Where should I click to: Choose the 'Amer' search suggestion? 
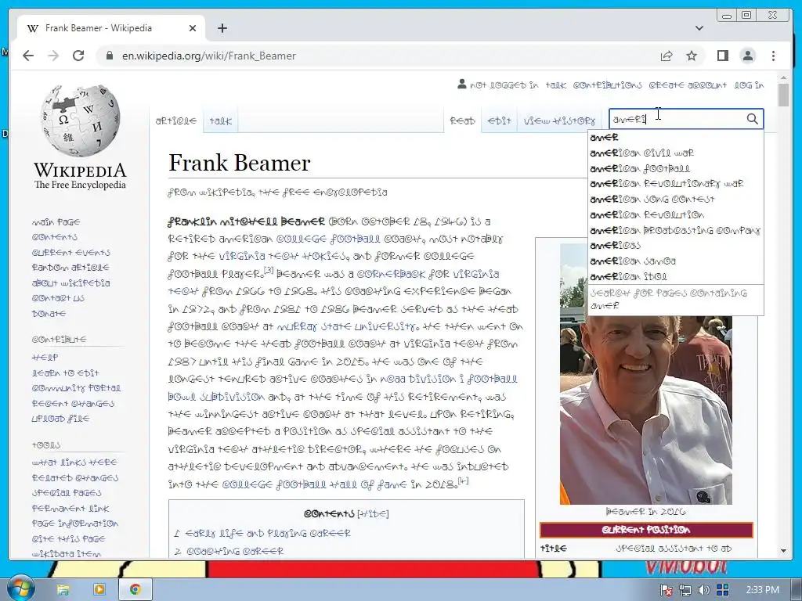(676, 138)
